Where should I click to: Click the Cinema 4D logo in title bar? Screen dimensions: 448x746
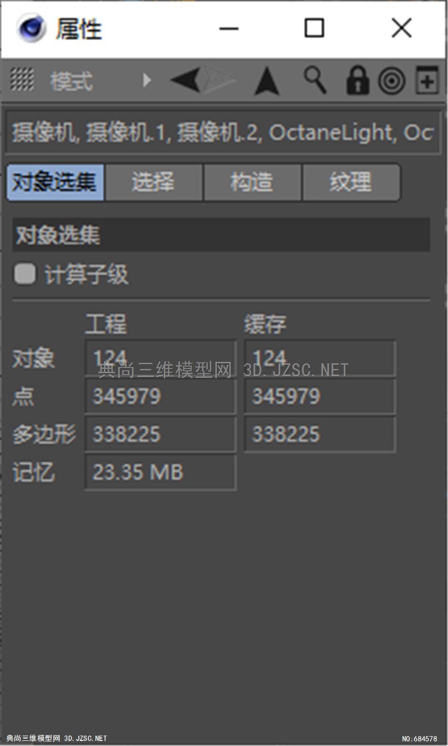[32, 28]
